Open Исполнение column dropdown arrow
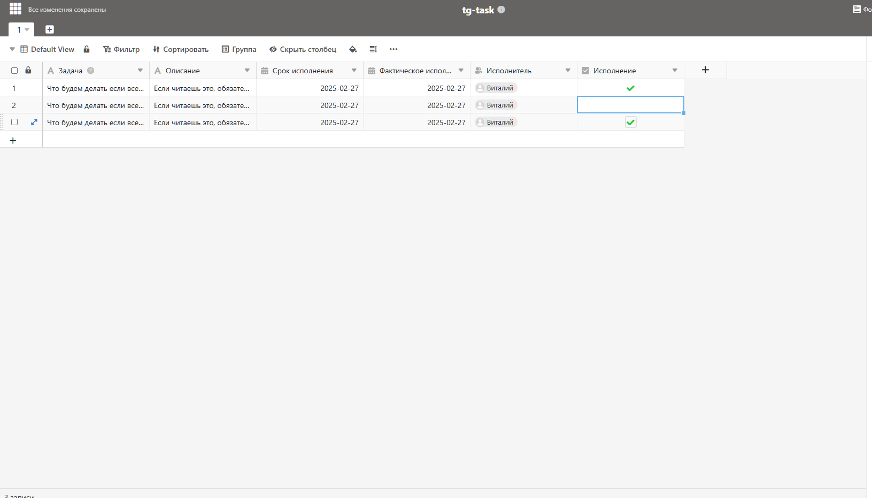Screen dimensions: 872x498 675,71
